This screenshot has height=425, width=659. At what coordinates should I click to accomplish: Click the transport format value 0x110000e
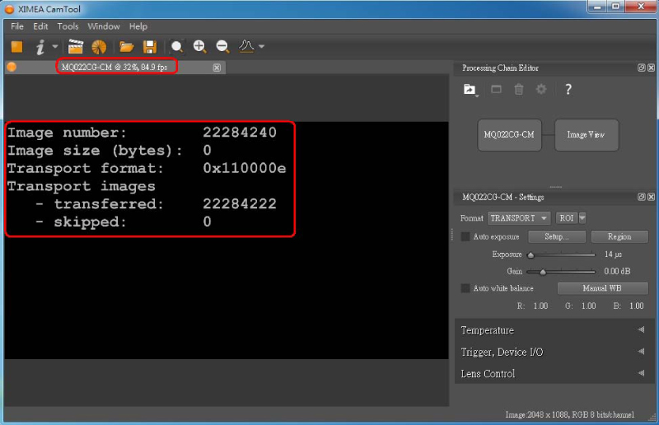coord(244,168)
